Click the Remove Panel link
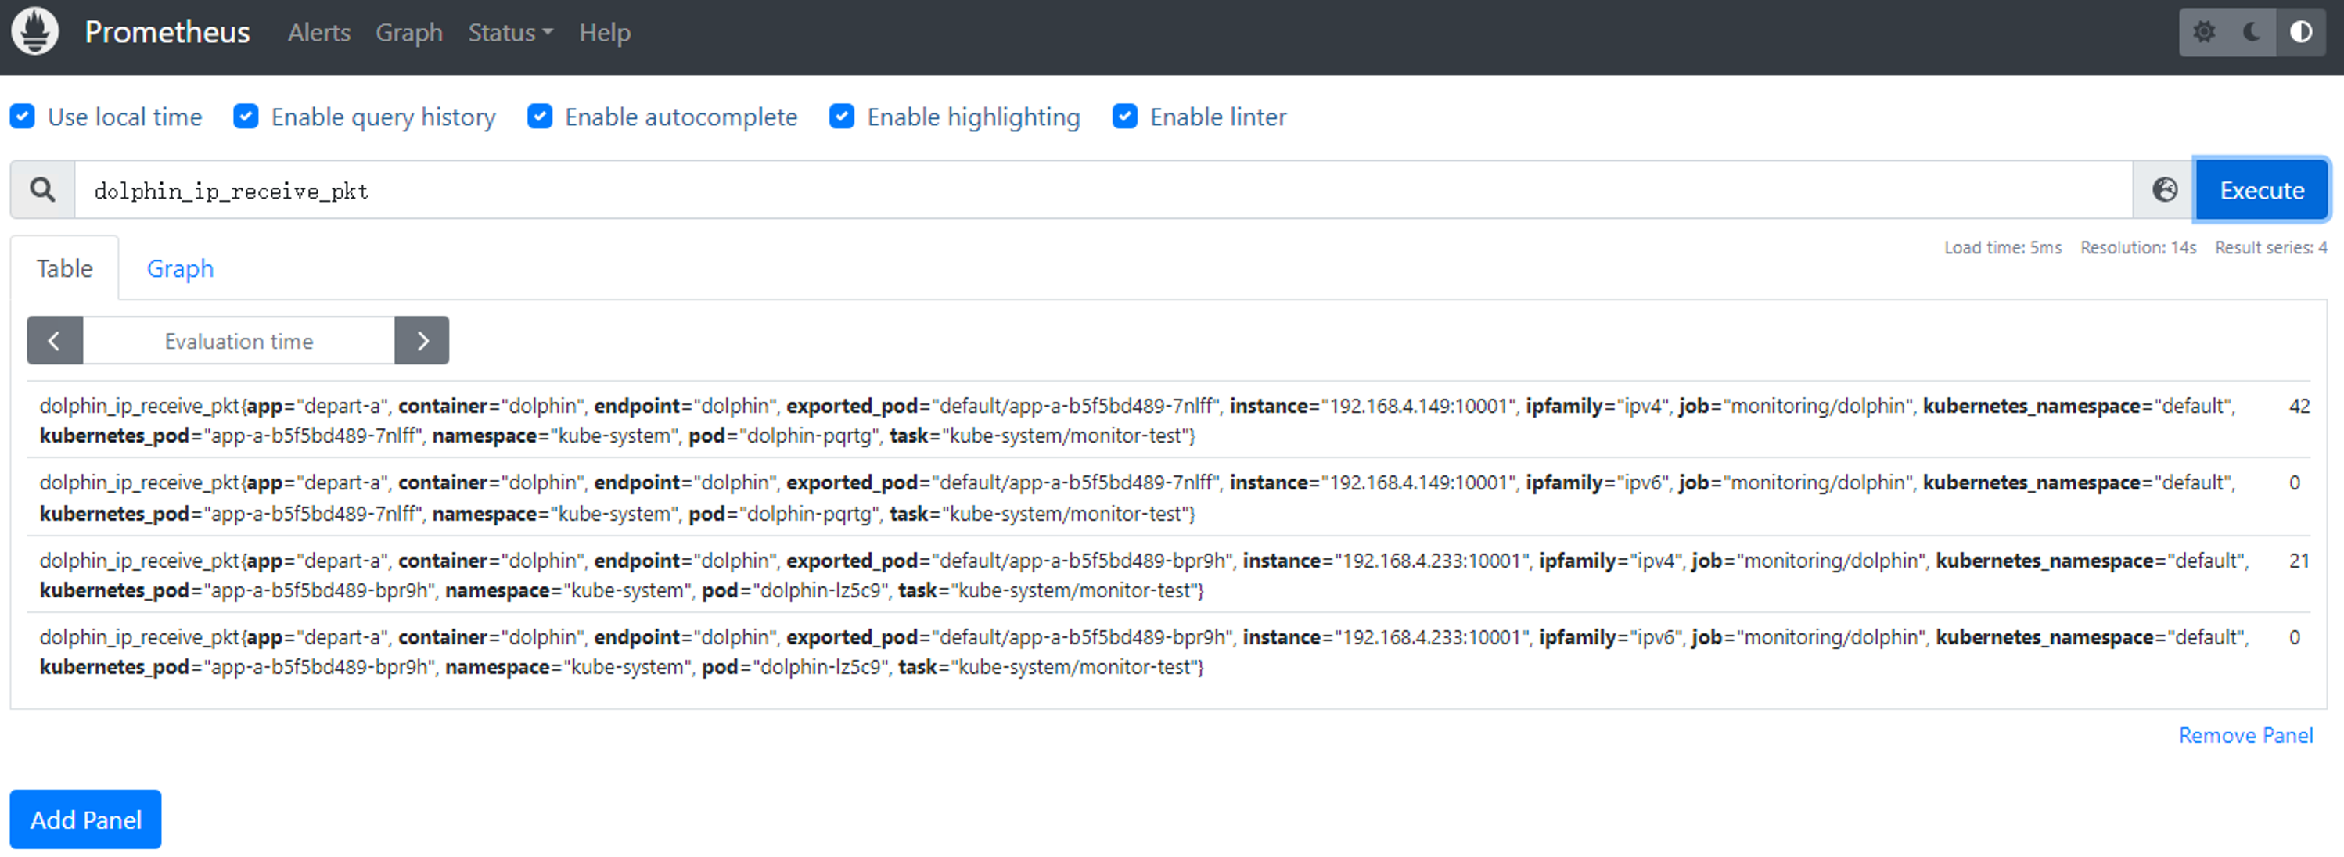This screenshot has width=2344, height=857. pos(2245,735)
